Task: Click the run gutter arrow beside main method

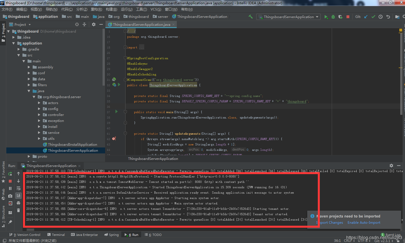Action: (116, 112)
